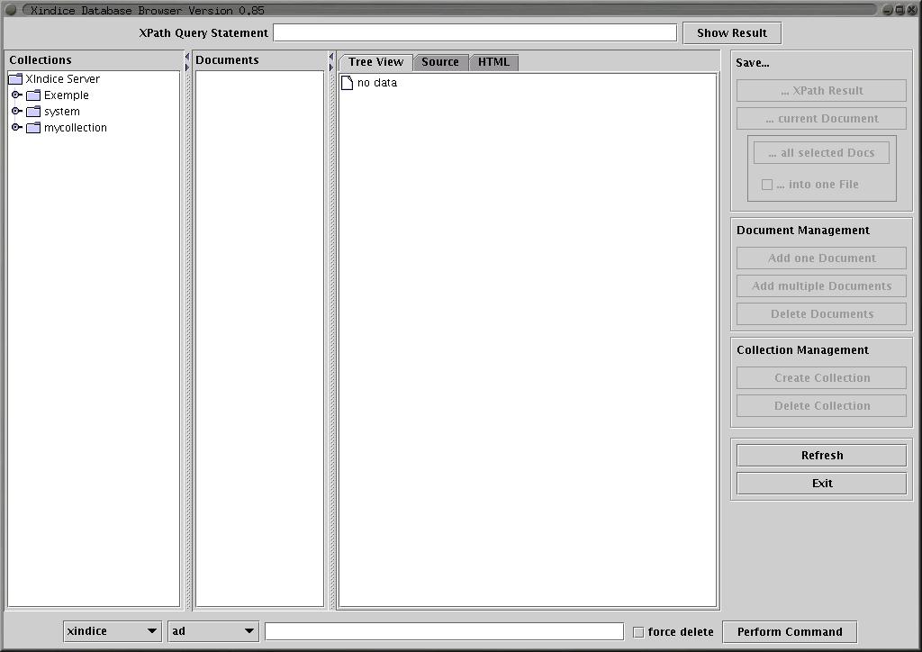Image resolution: width=922 pixels, height=652 pixels.
Task: Switch to the Source tab
Action: [440, 62]
